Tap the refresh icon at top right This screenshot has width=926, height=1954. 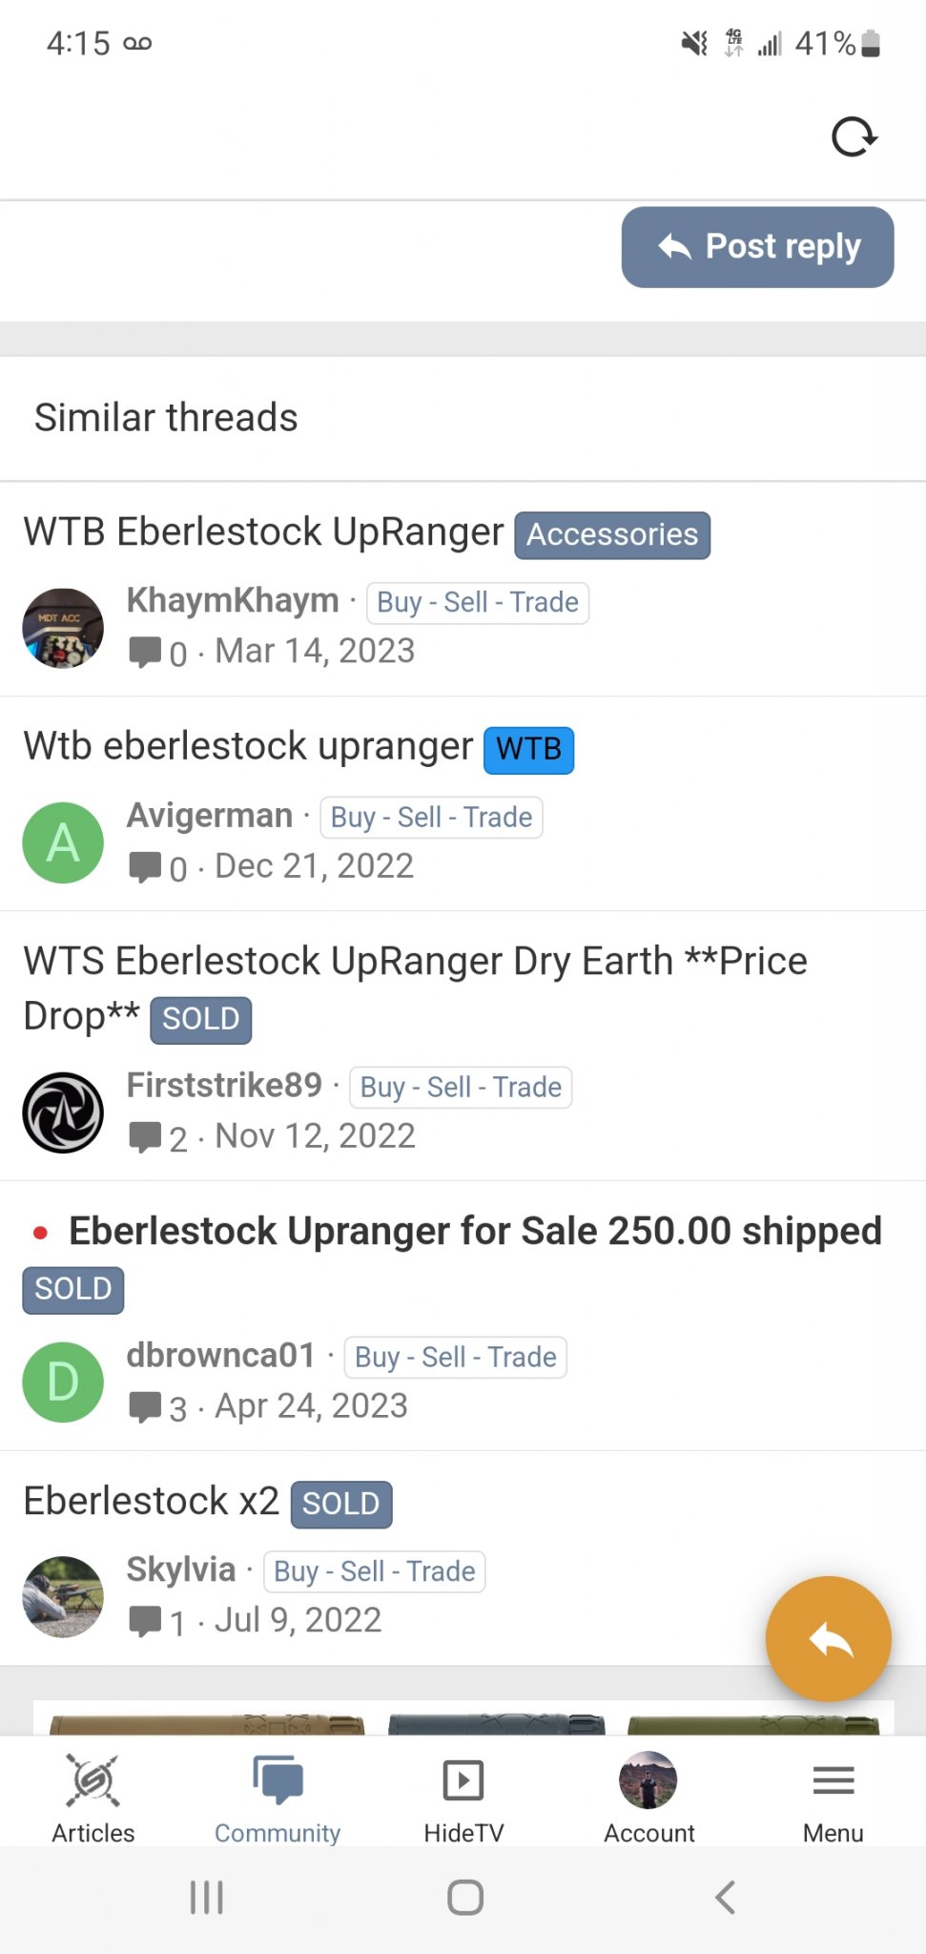(854, 136)
